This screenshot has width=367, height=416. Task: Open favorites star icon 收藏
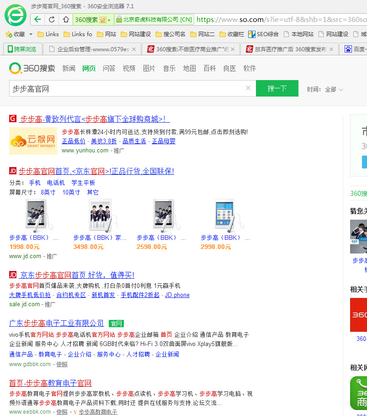16,34
